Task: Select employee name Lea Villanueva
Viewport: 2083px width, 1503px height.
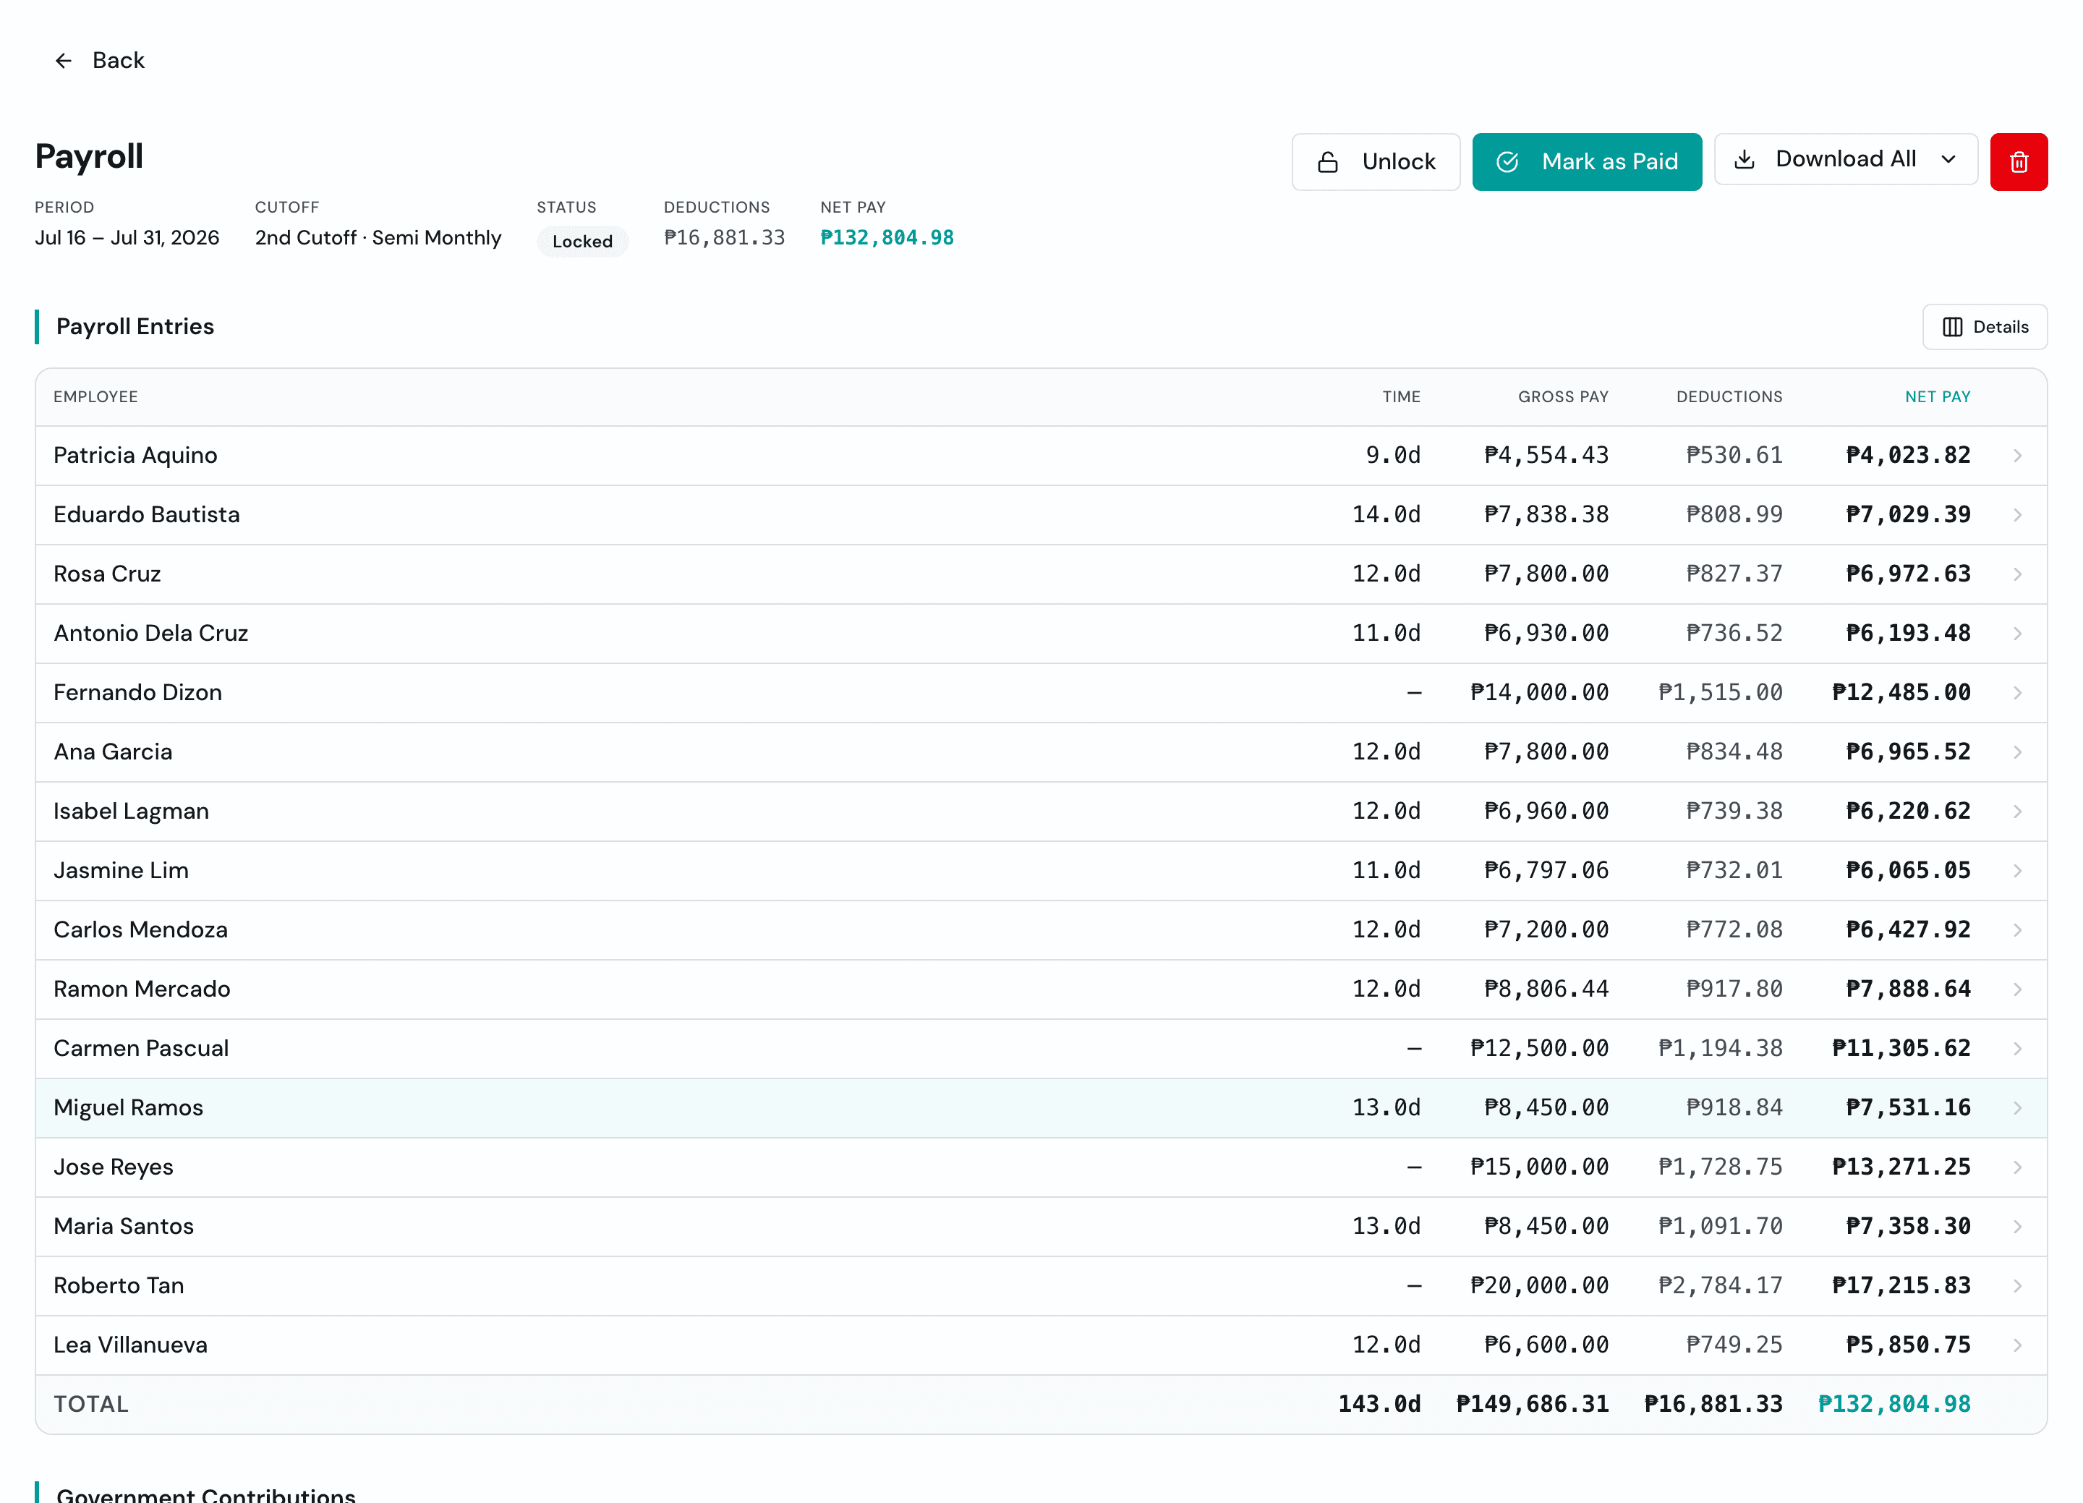Action: click(130, 1344)
